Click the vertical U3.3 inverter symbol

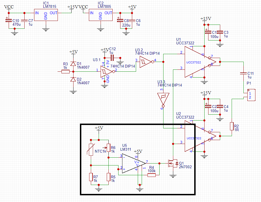coord(163,98)
